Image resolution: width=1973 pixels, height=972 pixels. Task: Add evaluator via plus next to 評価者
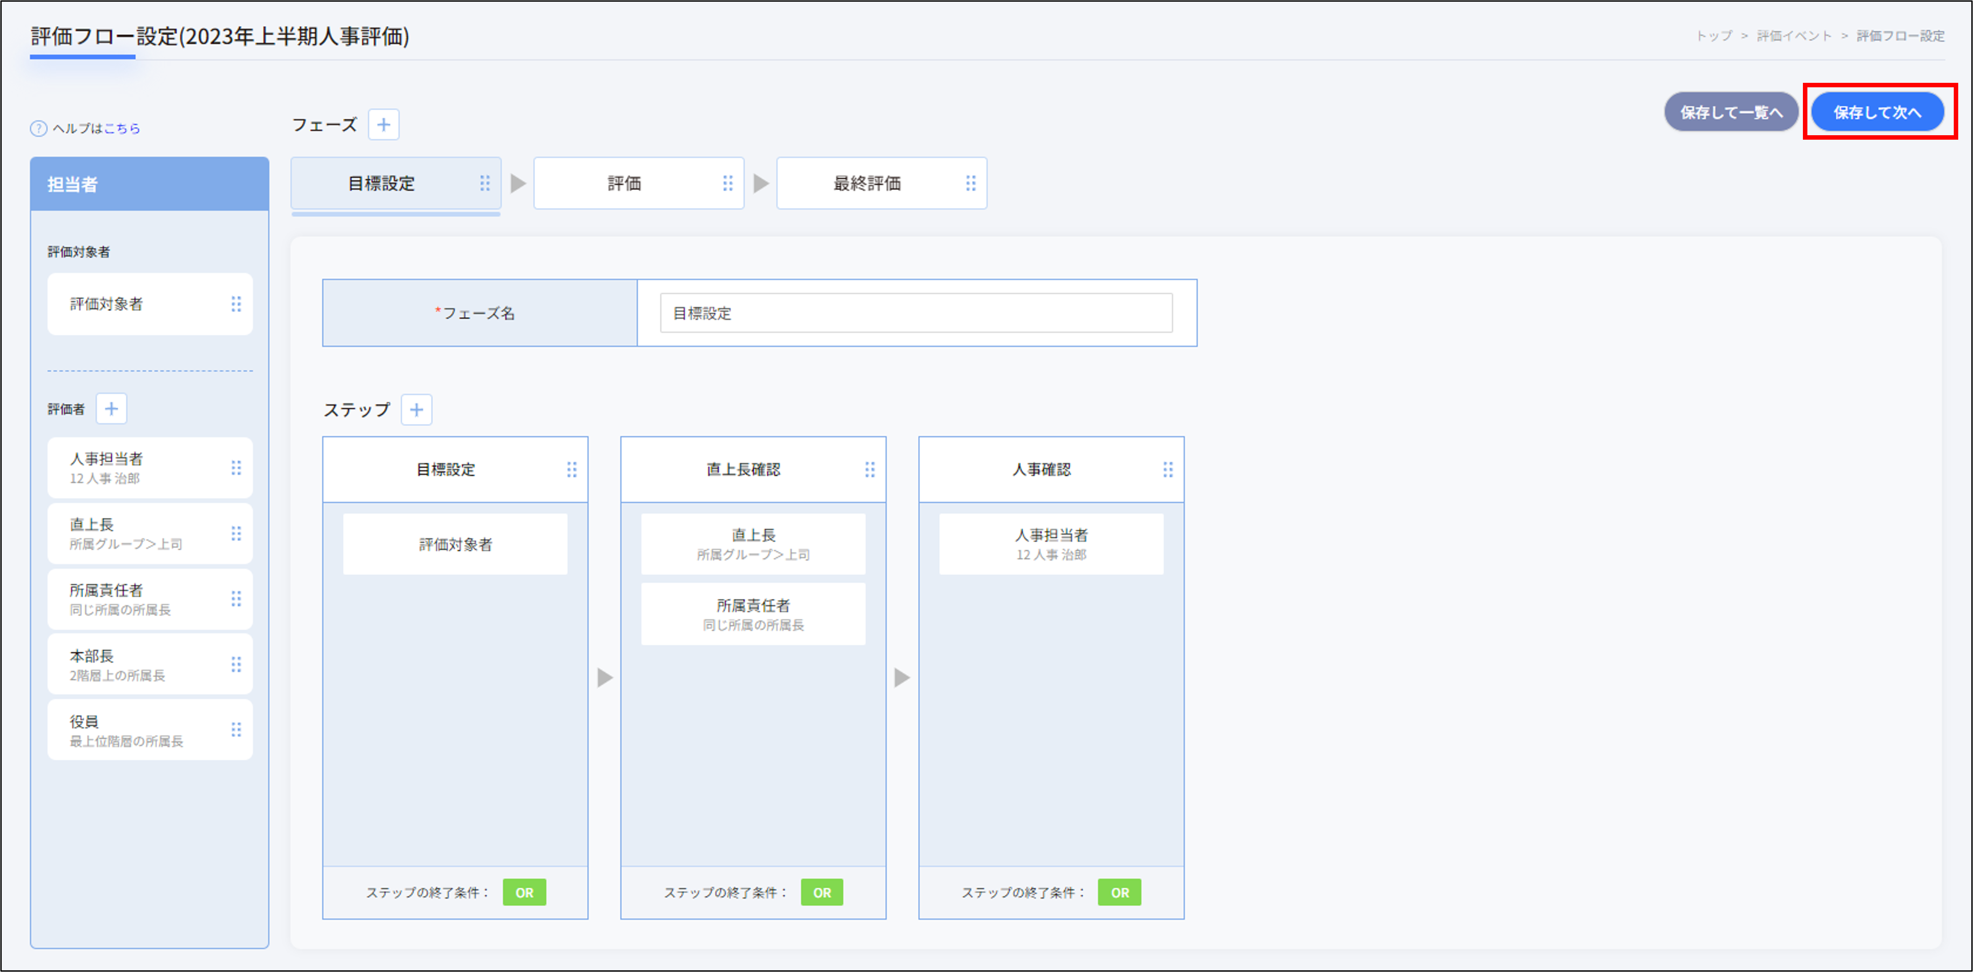(111, 408)
